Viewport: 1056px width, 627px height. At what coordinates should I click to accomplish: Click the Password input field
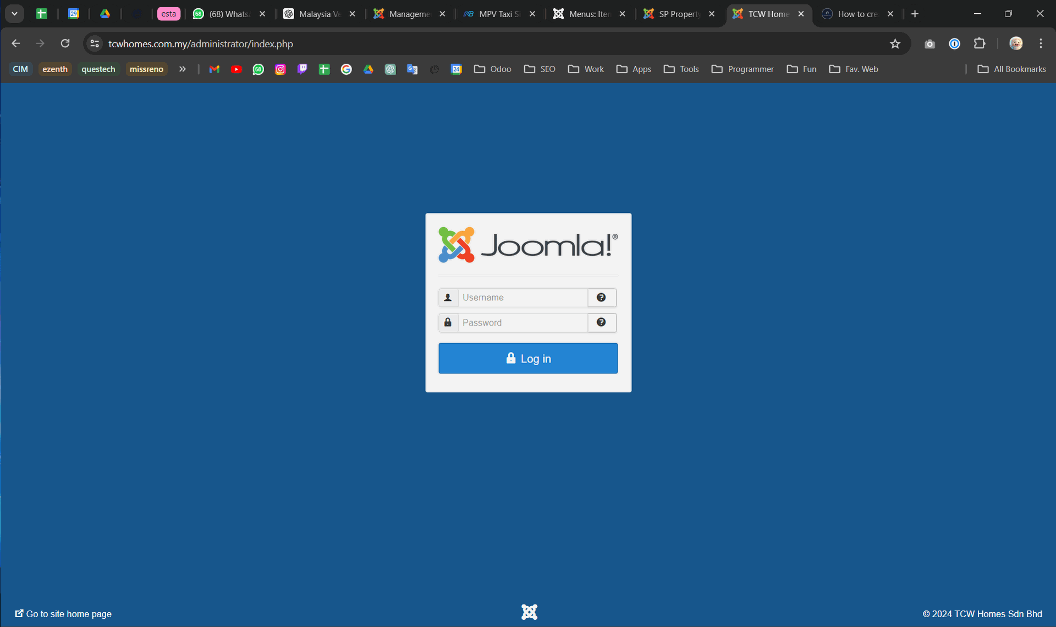tap(522, 323)
